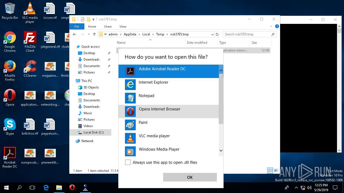This screenshot has height=193, width=344.
Task: Click app list scrollbar down arrow
Action: (221, 151)
